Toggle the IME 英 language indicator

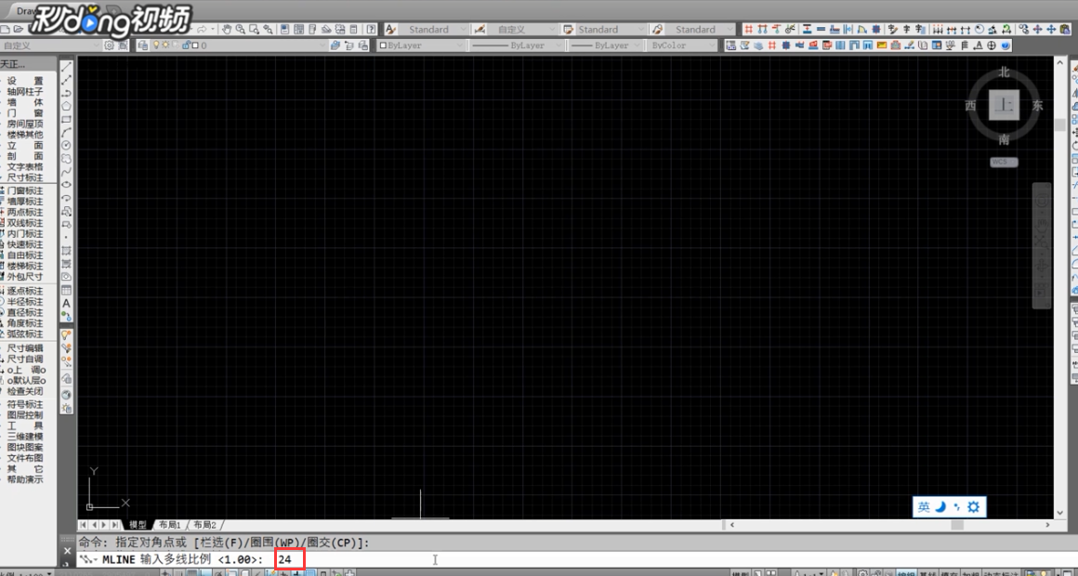[x=924, y=507]
